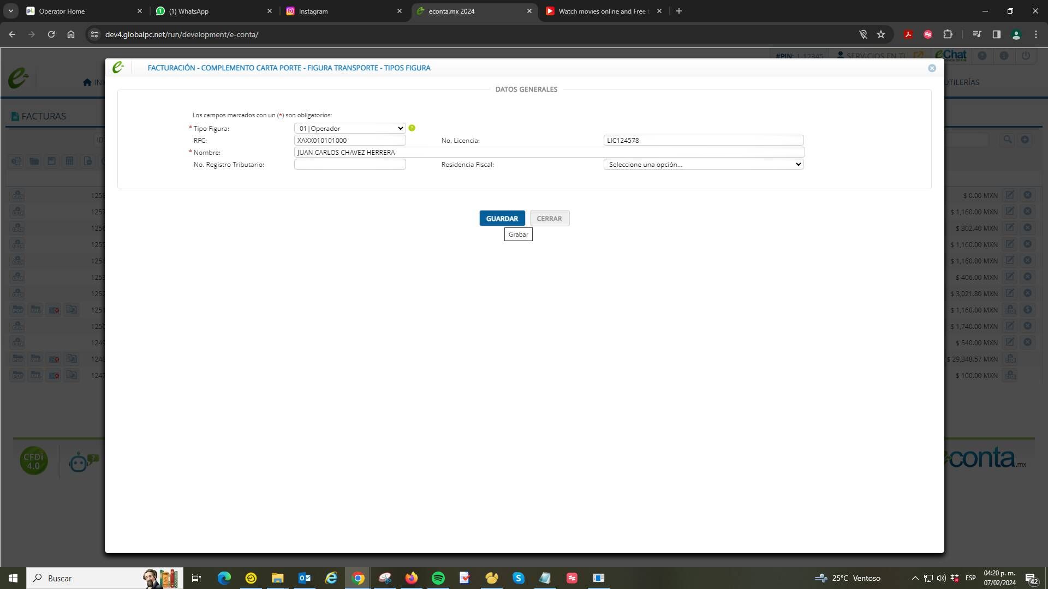This screenshot has height=589, width=1048.
Task: Click the green help icon beside Tipo Figura
Action: pos(412,128)
